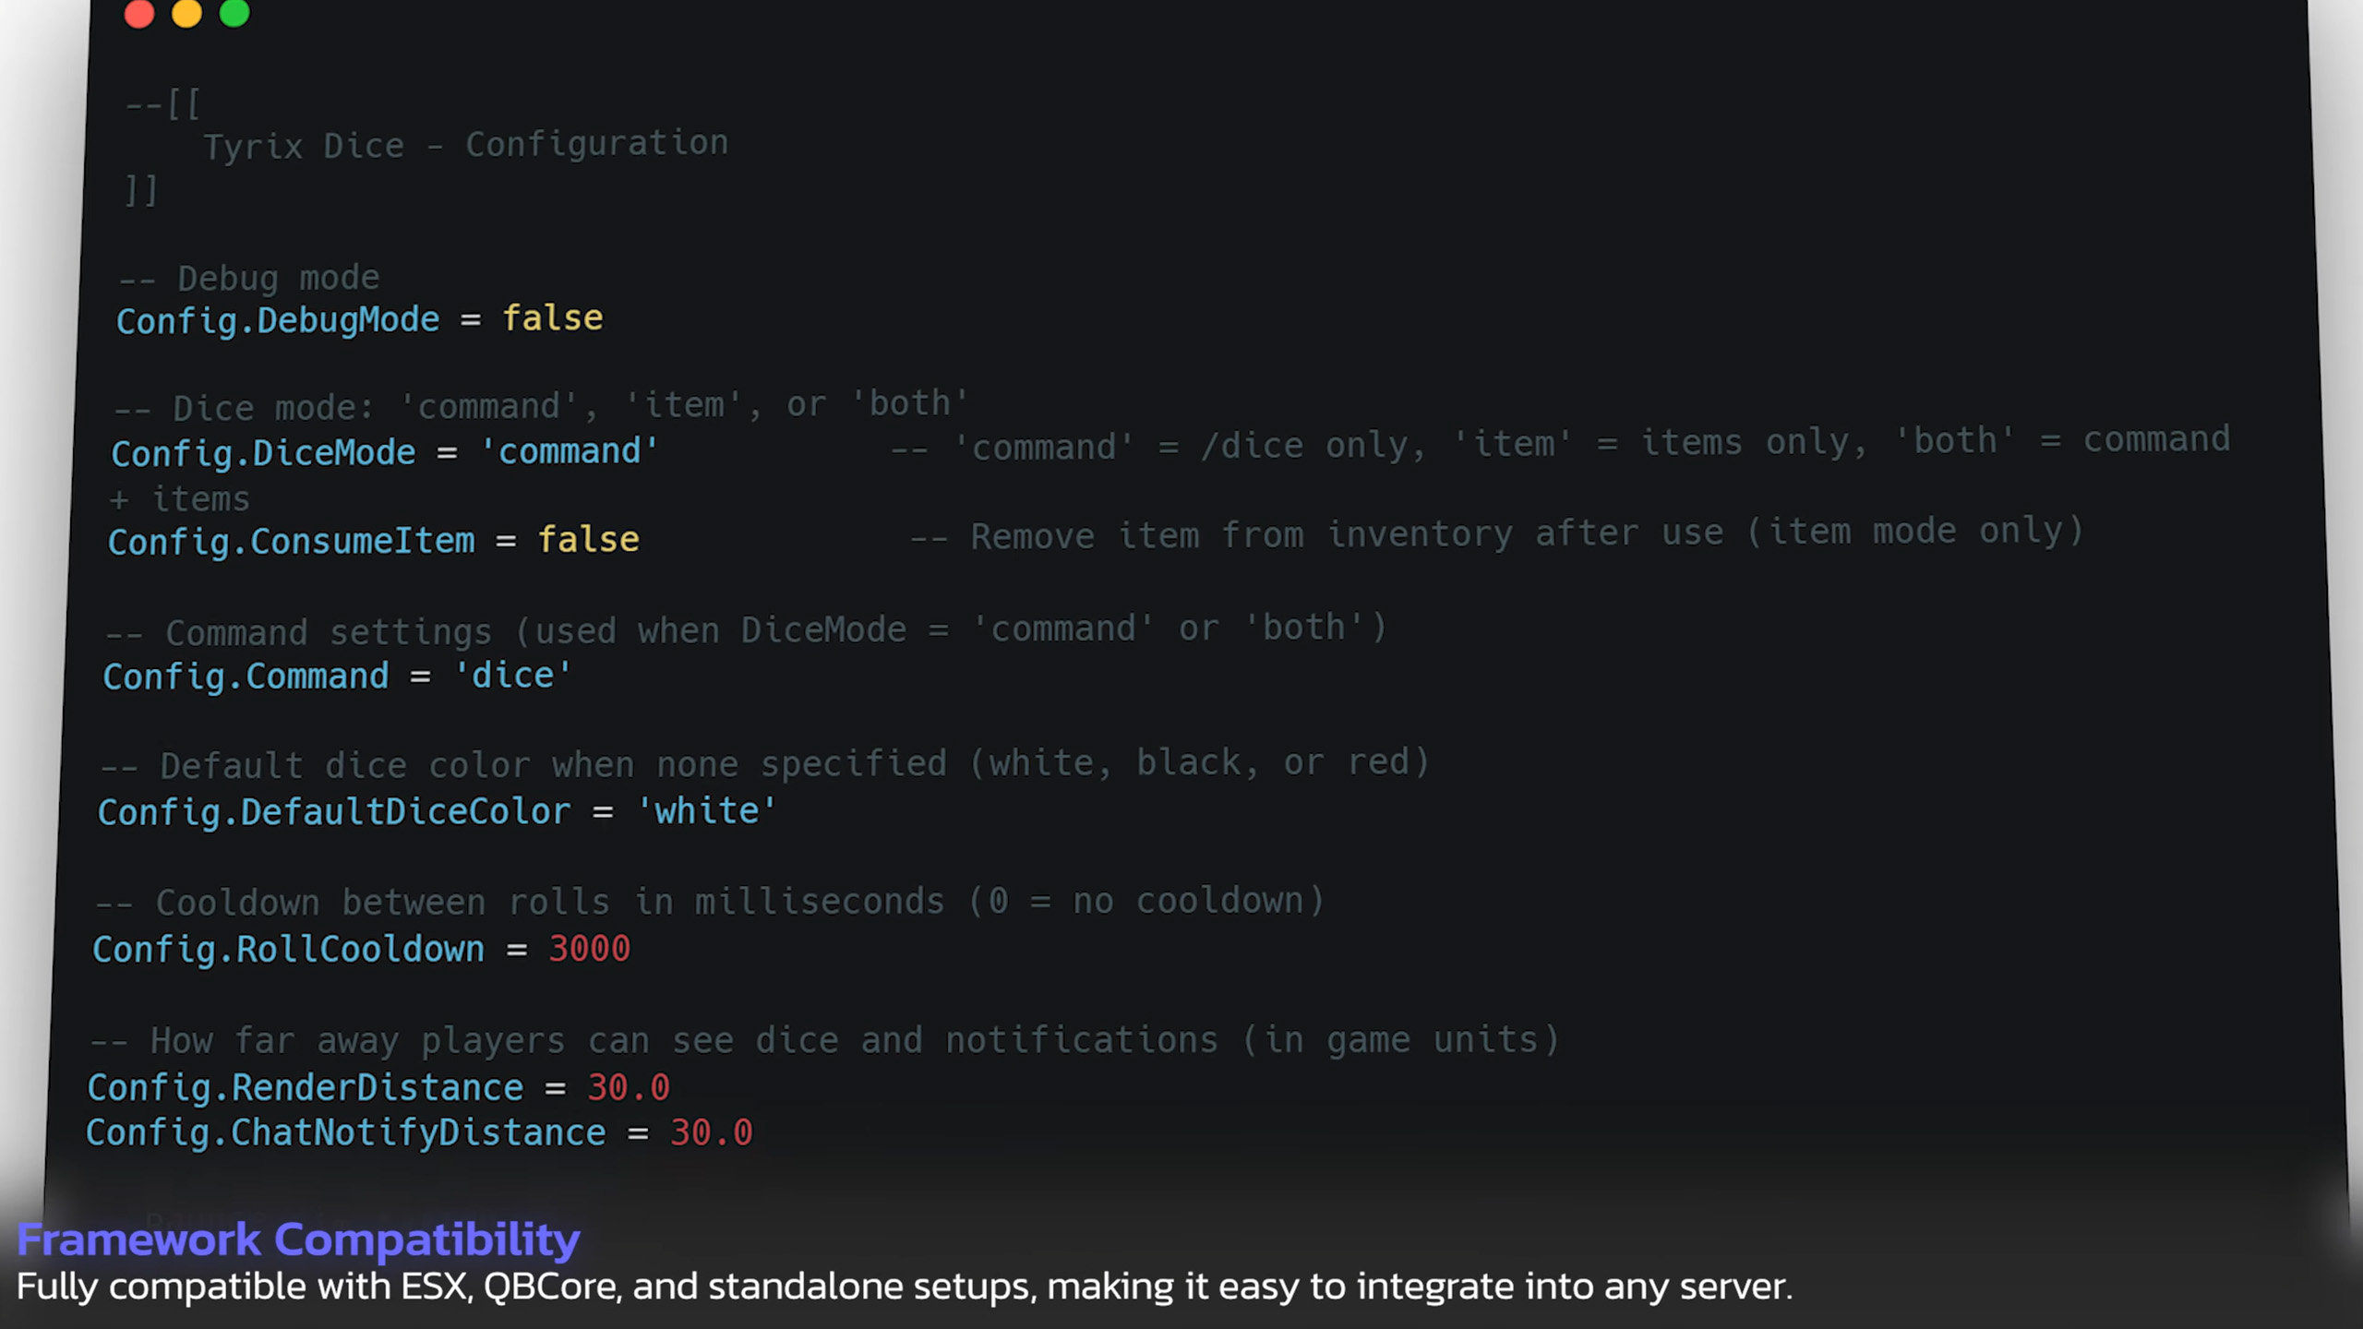Click the 'Tyrix Dice - Configuration' header comment
This screenshot has width=2363, height=1329.
point(465,145)
